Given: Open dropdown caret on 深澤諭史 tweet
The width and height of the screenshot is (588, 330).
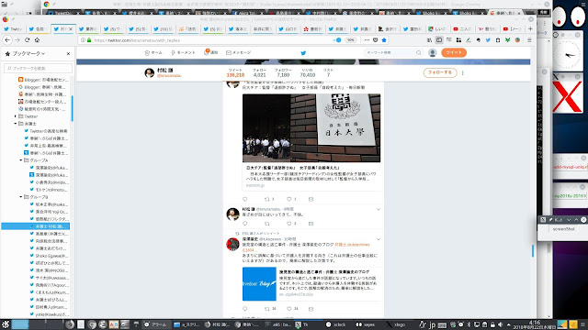Looking at the screenshot, I should tap(379, 239).
